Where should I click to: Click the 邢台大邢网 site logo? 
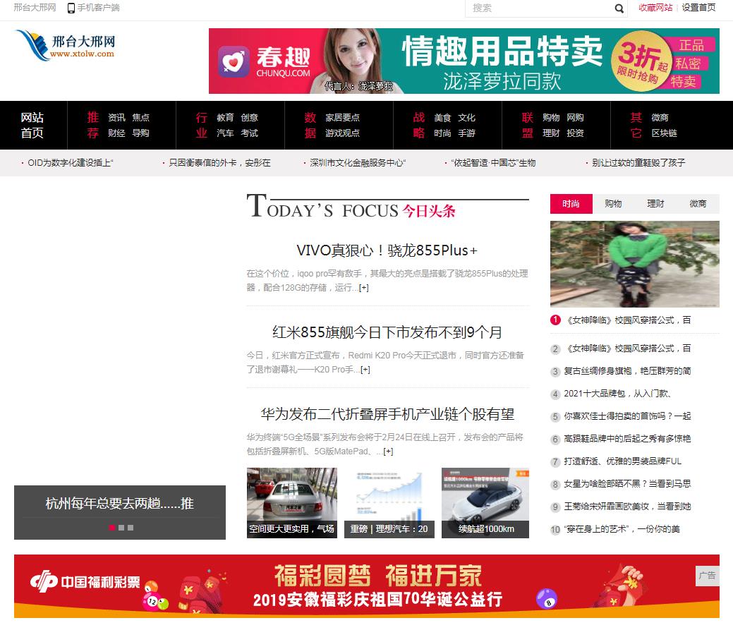pyautogui.click(x=66, y=45)
